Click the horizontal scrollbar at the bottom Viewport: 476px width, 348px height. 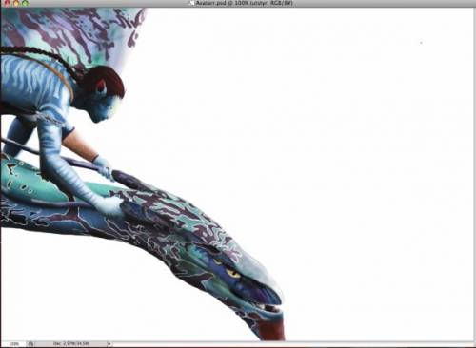(x=292, y=344)
